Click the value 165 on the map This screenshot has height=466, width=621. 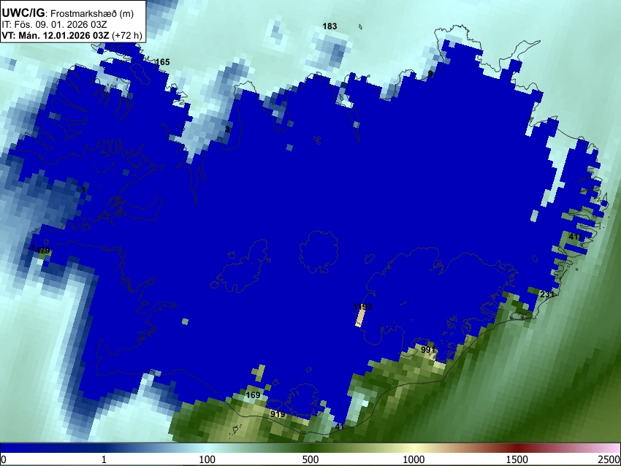(x=162, y=62)
